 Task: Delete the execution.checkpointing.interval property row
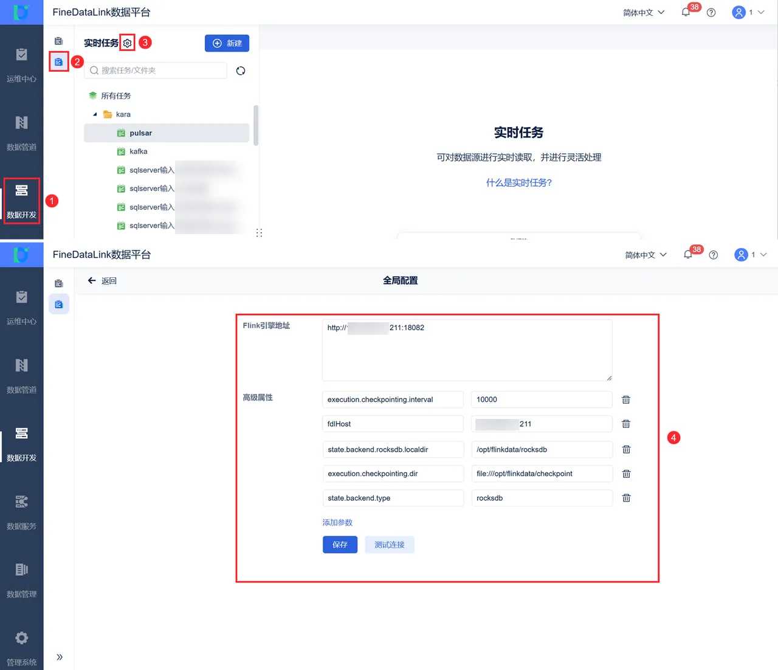click(626, 399)
